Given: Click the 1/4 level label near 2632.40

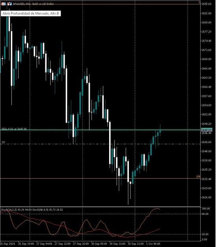Looking at the screenshot, I should 198,176.
